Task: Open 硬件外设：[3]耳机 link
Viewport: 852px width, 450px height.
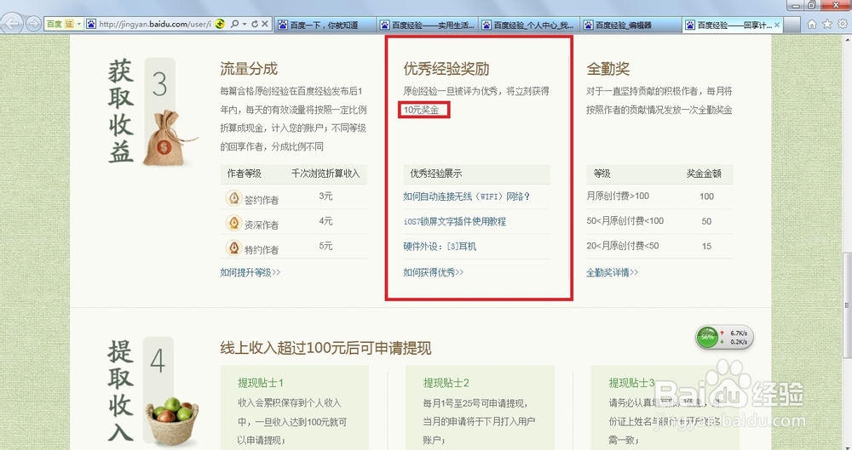Action: point(440,247)
